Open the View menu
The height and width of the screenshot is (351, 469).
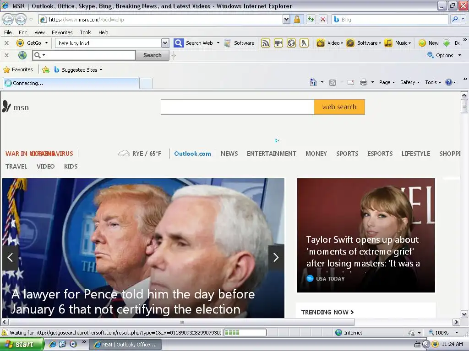tap(39, 32)
